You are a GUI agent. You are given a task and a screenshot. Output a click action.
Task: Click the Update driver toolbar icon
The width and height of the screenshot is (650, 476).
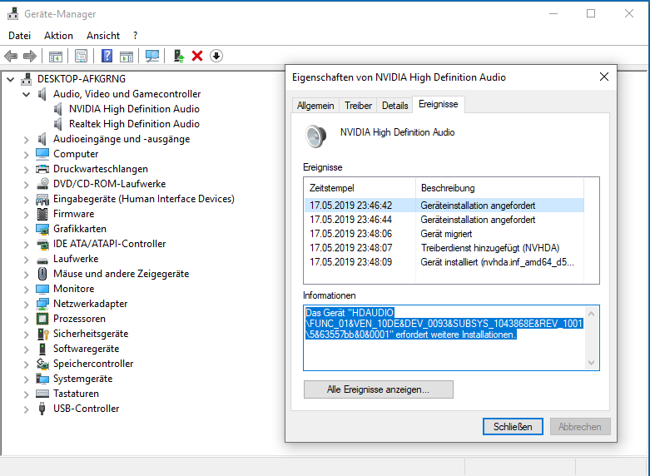pyautogui.click(x=179, y=56)
